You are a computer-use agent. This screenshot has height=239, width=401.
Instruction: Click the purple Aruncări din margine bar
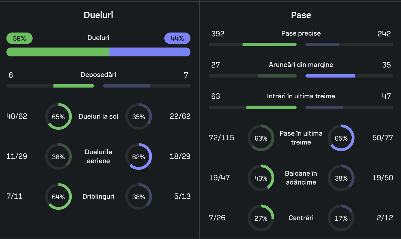click(x=330, y=76)
